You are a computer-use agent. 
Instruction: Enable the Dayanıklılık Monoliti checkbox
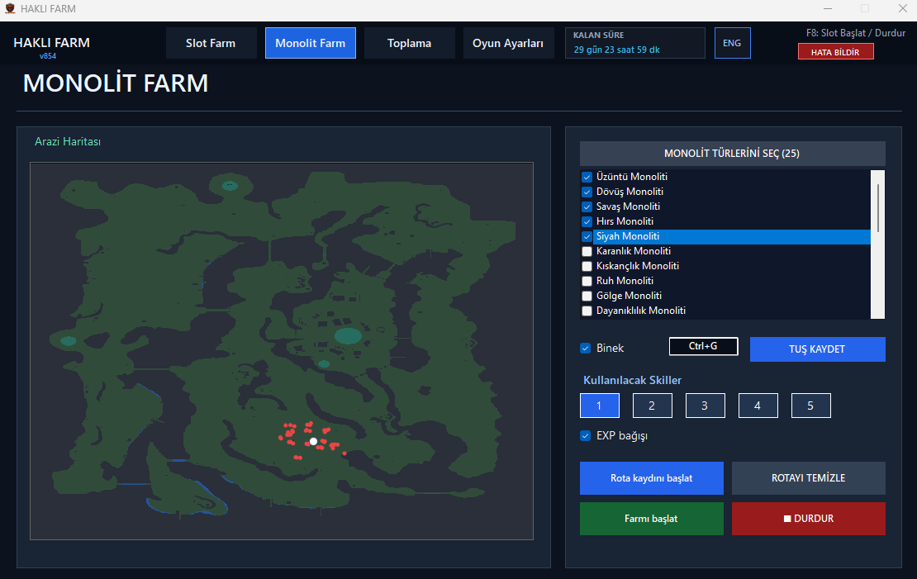(x=587, y=311)
